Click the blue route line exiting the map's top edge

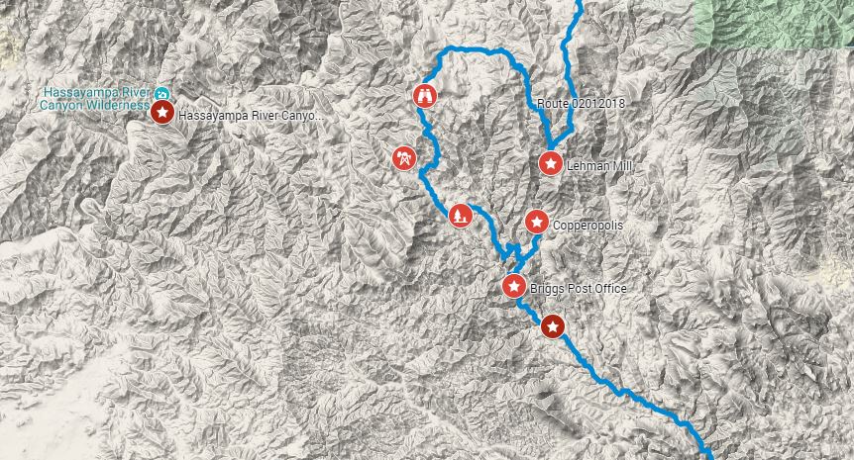click(x=579, y=5)
